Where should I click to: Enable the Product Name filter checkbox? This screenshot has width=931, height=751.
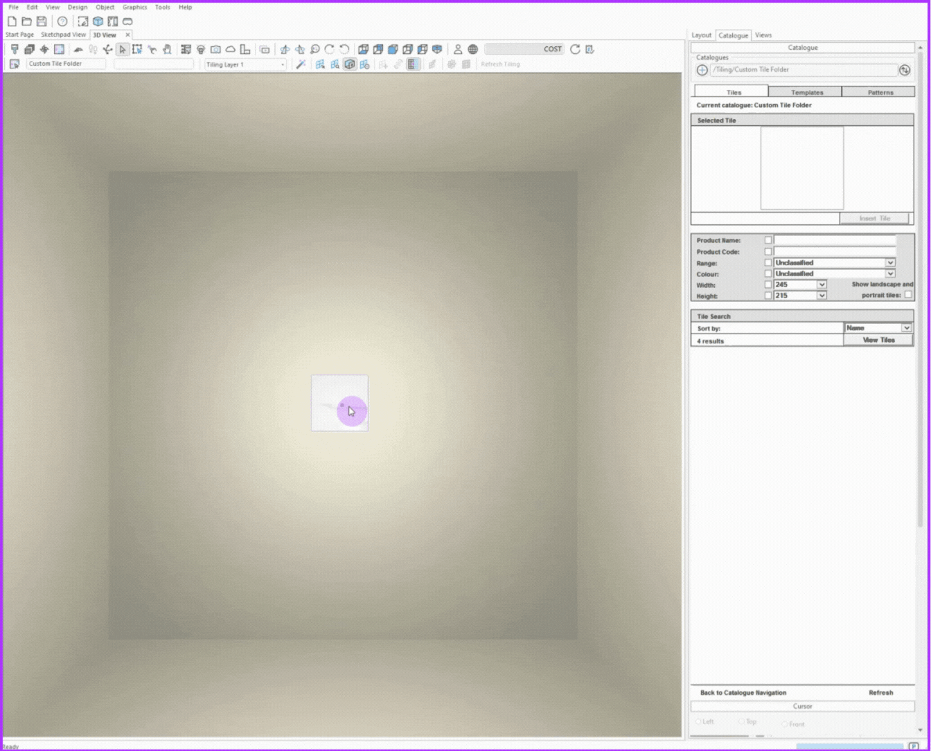tap(768, 240)
